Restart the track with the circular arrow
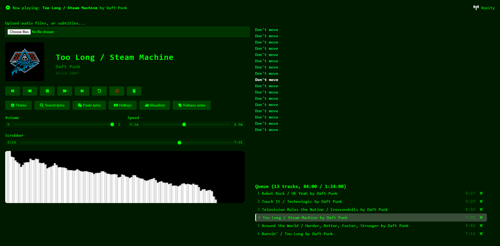This screenshot has width=500, height=246. click(x=99, y=91)
